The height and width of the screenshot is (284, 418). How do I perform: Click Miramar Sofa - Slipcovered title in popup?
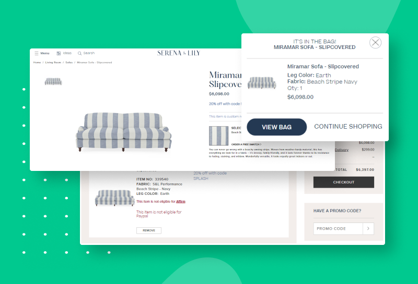point(323,67)
